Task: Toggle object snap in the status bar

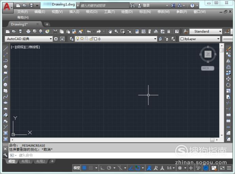Action: 138,168
